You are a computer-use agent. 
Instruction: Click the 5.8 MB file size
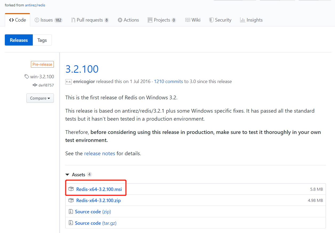coord(316,189)
